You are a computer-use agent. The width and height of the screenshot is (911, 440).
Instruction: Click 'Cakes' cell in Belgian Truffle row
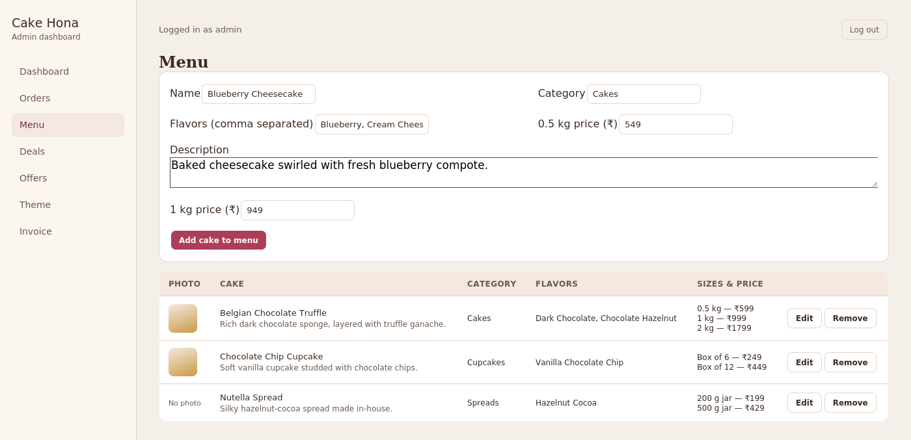(x=479, y=318)
